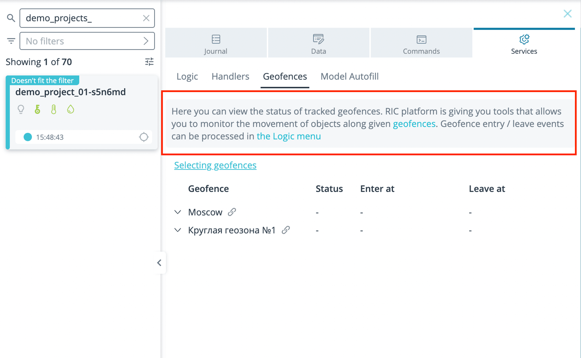The height and width of the screenshot is (358, 581).
Task: Open list display settings sliders icon
Action: tap(149, 62)
